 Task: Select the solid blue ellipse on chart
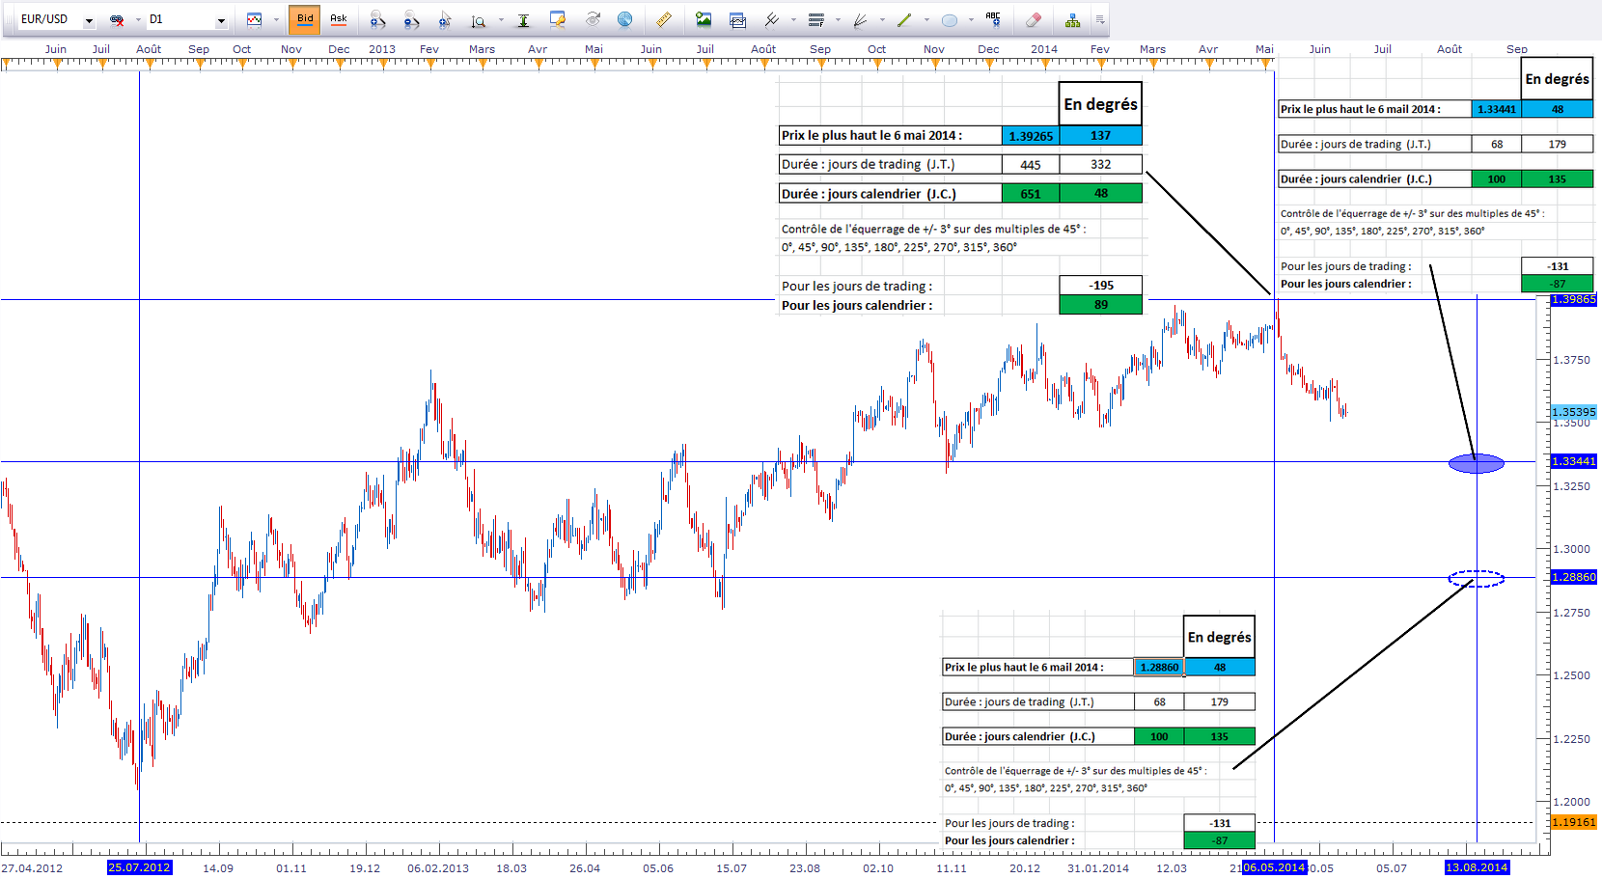click(x=1477, y=464)
